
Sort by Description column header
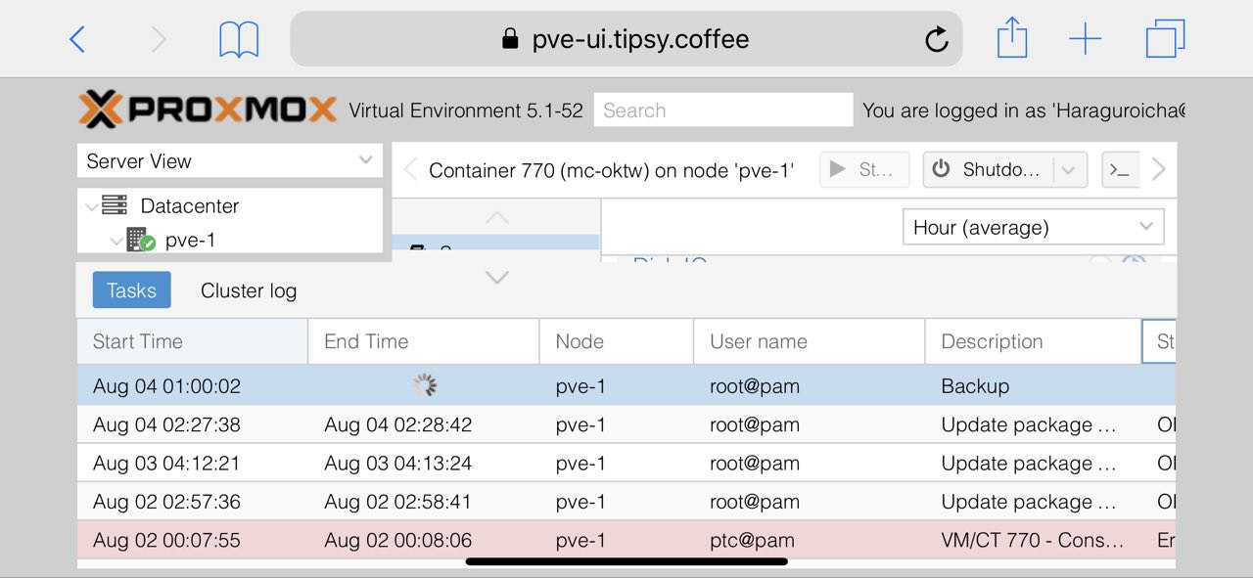(1033, 341)
